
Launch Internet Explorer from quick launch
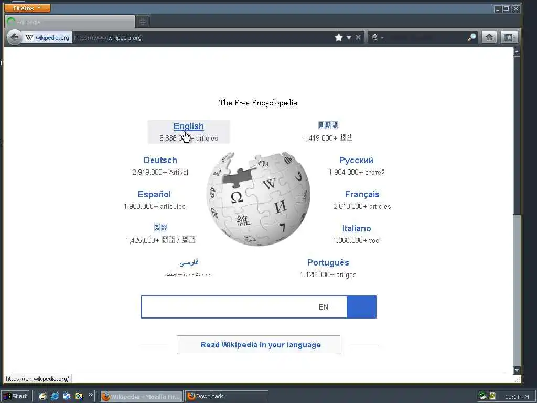coord(55,396)
